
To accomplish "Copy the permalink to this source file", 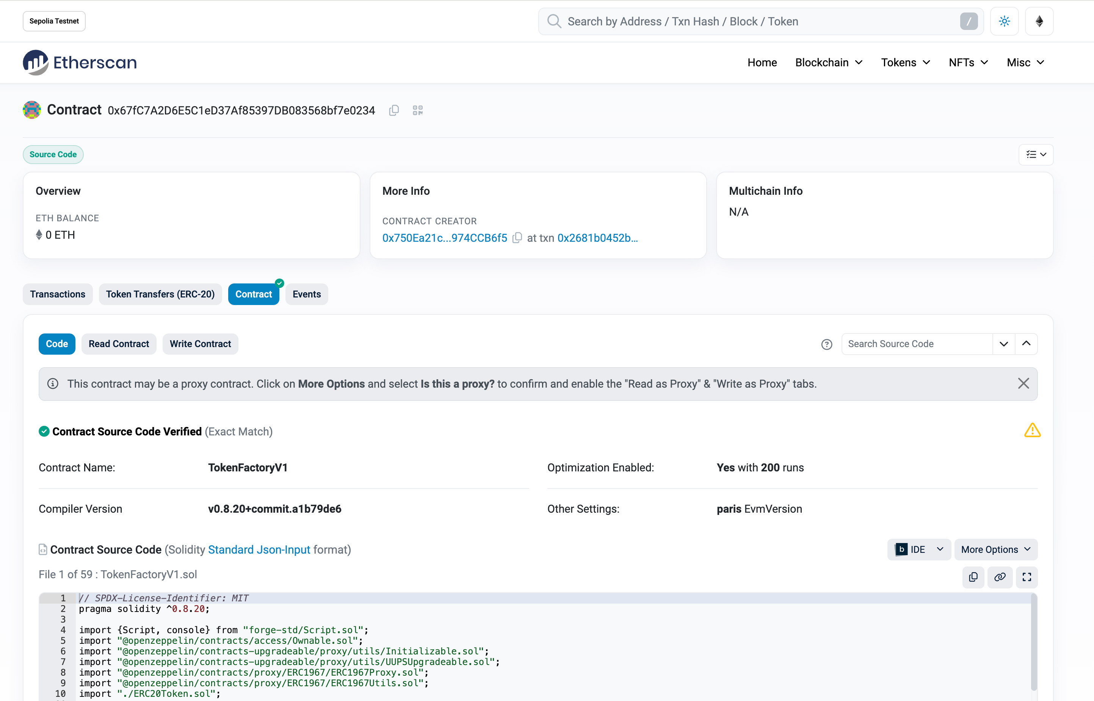I will pyautogui.click(x=1000, y=577).
